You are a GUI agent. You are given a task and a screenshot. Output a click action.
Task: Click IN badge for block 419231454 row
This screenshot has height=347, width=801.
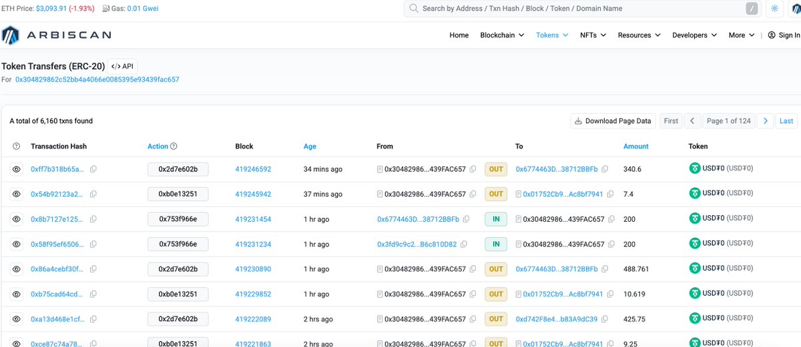tap(496, 219)
